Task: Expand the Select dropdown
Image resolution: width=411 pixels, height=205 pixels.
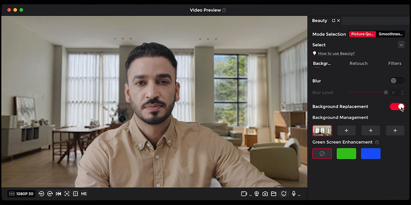Action: (401, 45)
